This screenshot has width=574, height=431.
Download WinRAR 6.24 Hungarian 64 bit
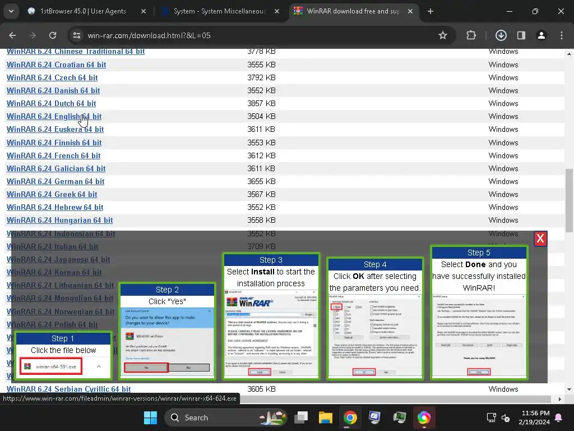coord(59,220)
